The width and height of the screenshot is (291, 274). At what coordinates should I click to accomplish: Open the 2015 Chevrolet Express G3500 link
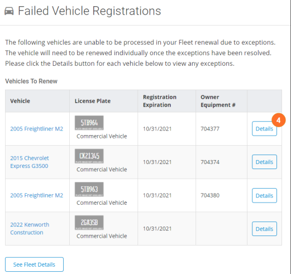pyautogui.click(x=30, y=162)
